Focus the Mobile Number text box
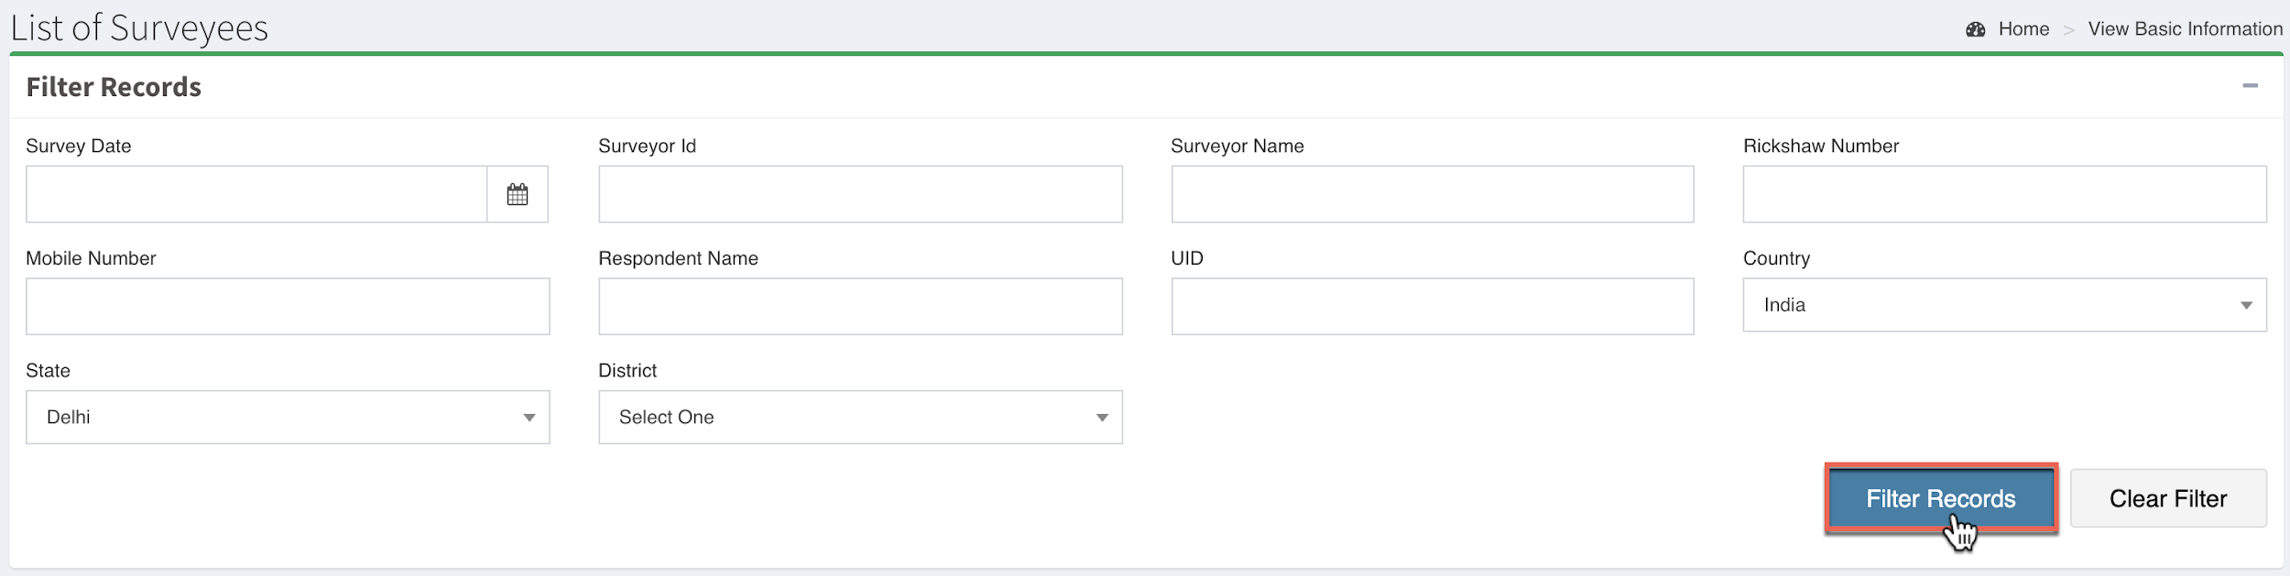Image resolution: width=2290 pixels, height=576 pixels. point(288,307)
